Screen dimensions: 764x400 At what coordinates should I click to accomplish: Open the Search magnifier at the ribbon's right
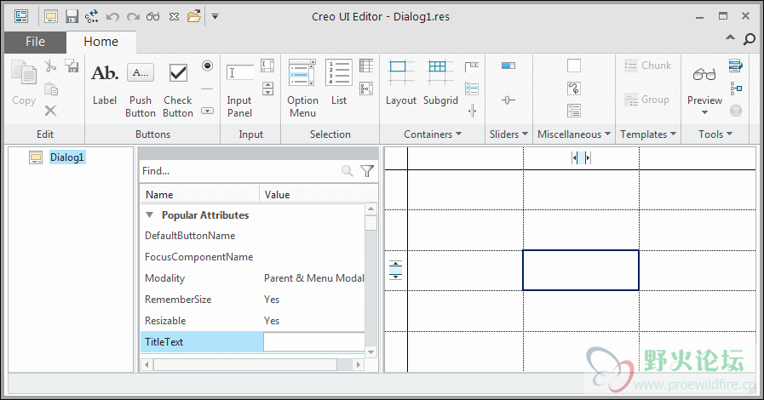(750, 39)
